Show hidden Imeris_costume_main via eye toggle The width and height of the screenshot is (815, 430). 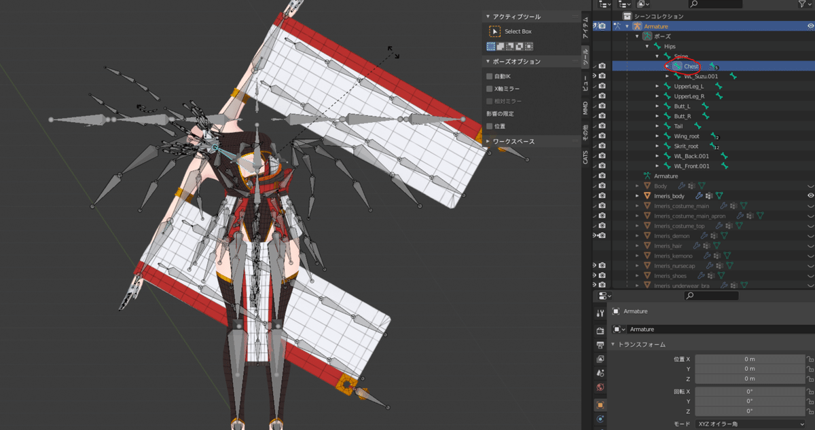[810, 206]
